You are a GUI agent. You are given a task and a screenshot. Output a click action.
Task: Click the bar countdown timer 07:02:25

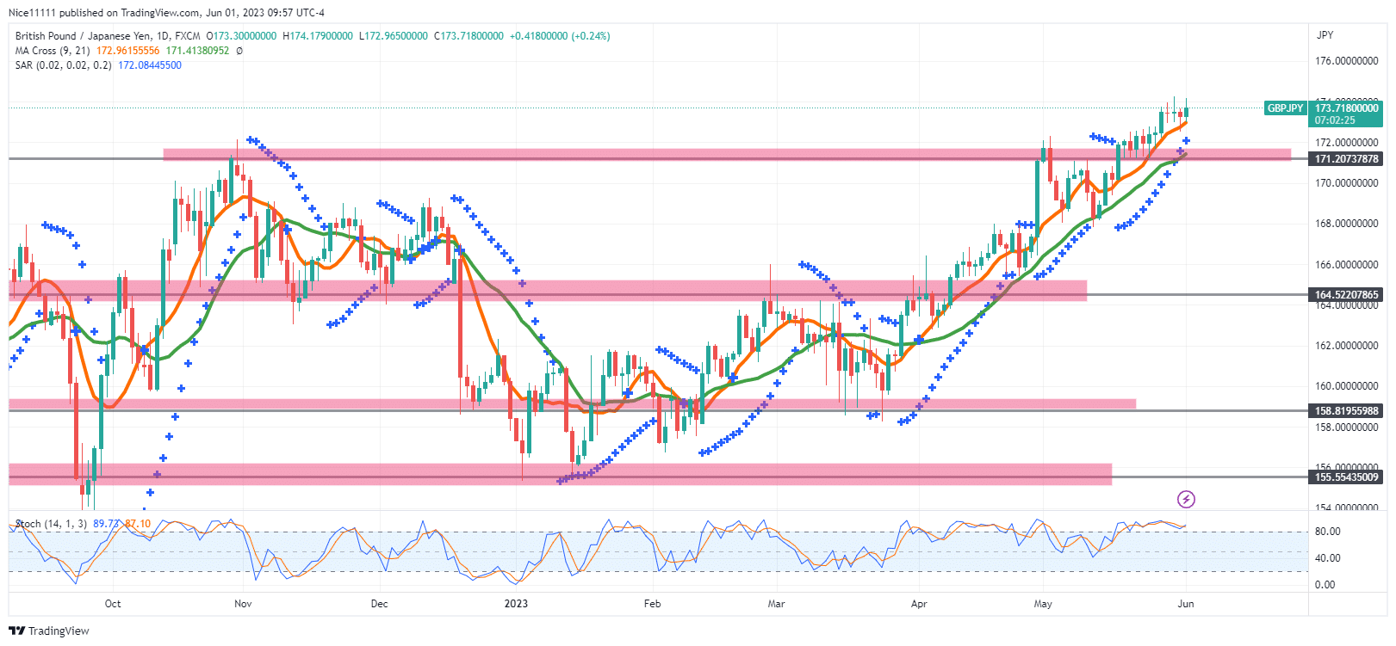point(1334,120)
